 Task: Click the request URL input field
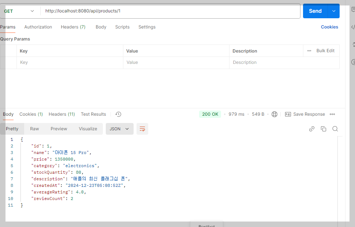pyautogui.click(x=170, y=11)
